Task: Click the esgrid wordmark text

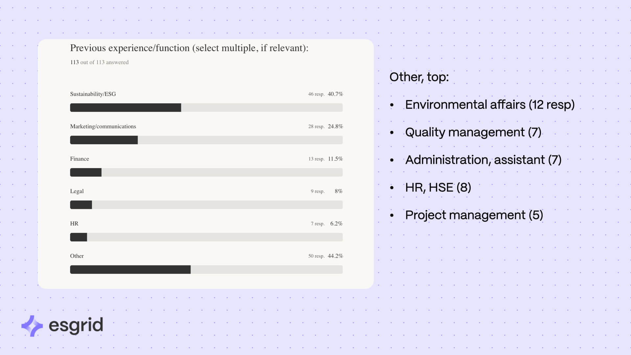Action: [76, 326]
